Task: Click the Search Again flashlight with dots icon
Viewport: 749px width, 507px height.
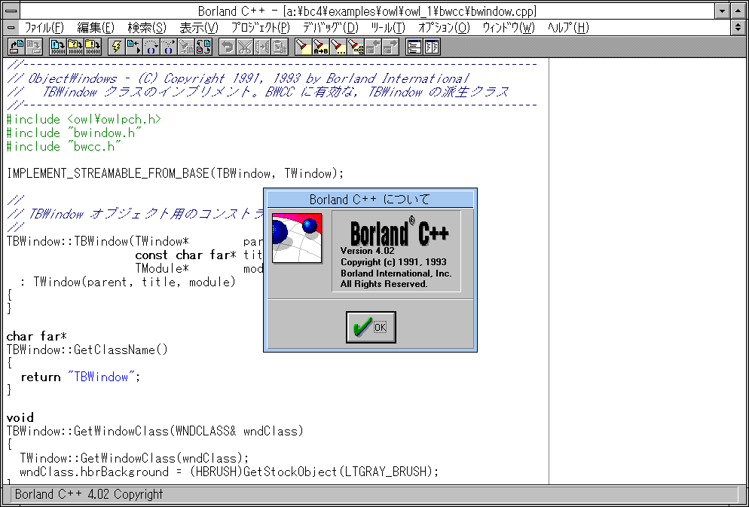Action: [338, 46]
